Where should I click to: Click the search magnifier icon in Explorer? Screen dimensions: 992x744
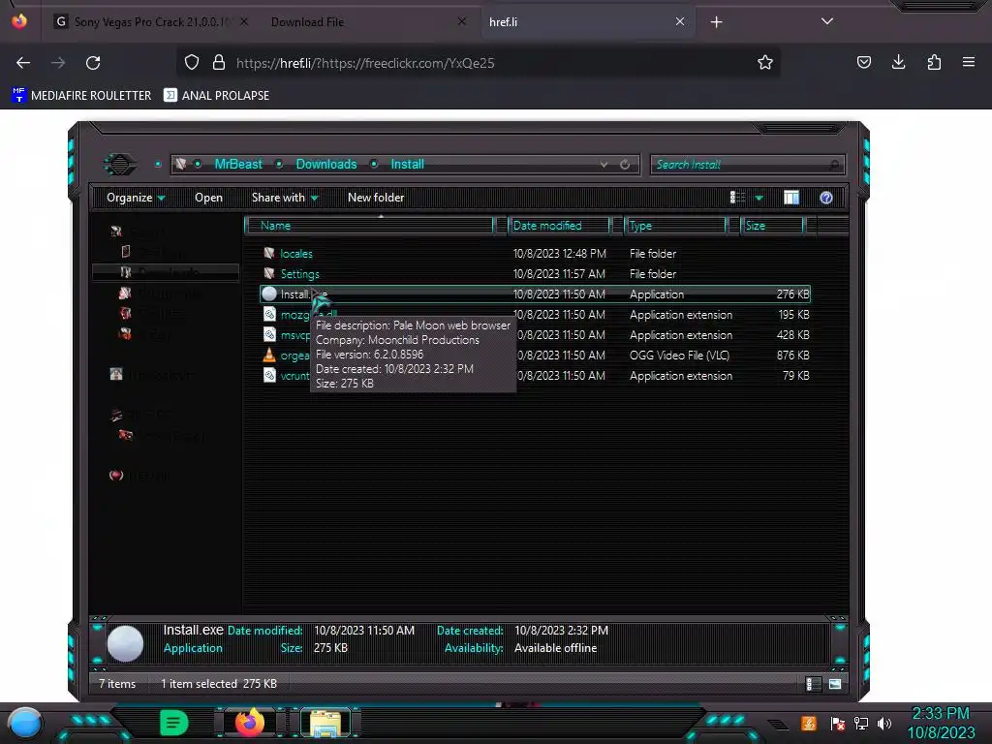(x=834, y=165)
